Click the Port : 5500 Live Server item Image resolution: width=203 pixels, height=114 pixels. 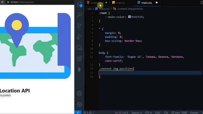179,113
